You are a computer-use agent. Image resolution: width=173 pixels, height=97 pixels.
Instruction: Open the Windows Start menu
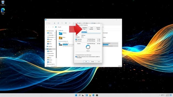point(76,95)
